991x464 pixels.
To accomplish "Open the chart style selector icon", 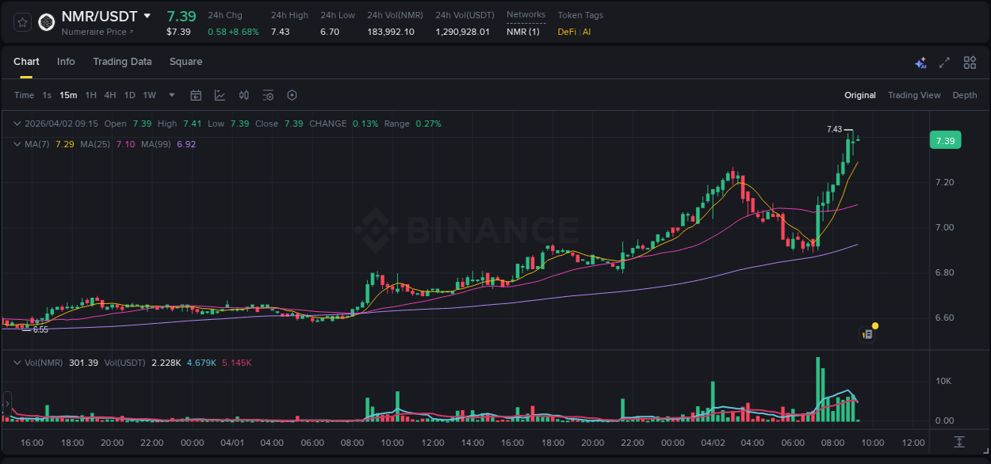I will click(x=221, y=95).
